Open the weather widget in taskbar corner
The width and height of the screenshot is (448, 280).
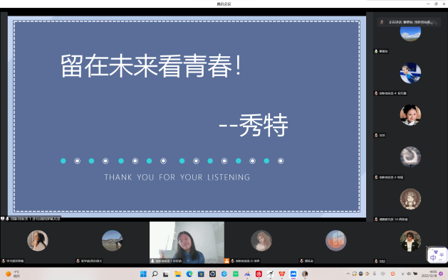pyautogui.click(x=13, y=274)
